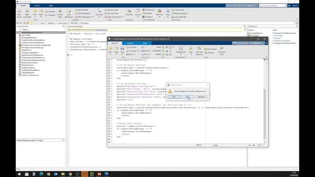Click Cancel in save changes dialog
Viewport: 315px width, 177px height.
pyautogui.click(x=201, y=97)
